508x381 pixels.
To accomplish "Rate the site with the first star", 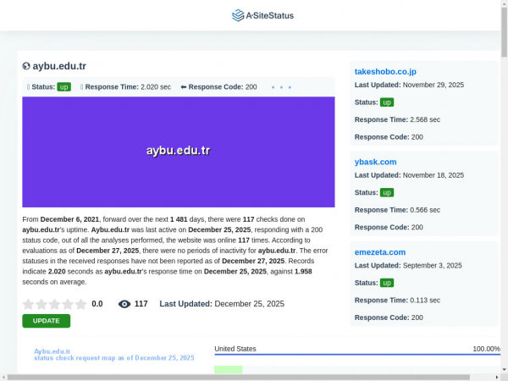I will tap(29, 304).
